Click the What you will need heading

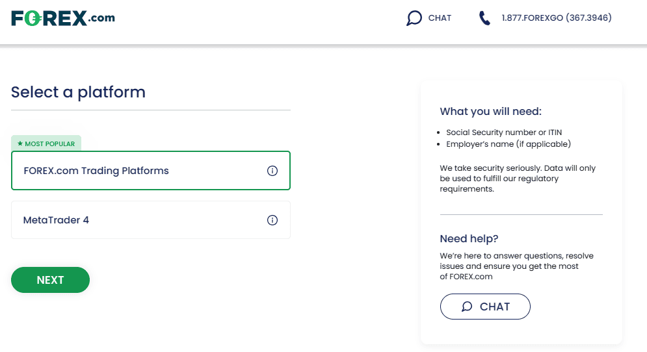click(490, 111)
